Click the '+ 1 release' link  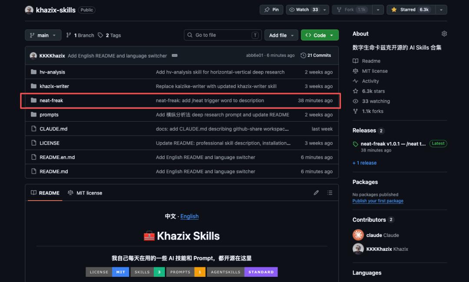click(x=364, y=162)
